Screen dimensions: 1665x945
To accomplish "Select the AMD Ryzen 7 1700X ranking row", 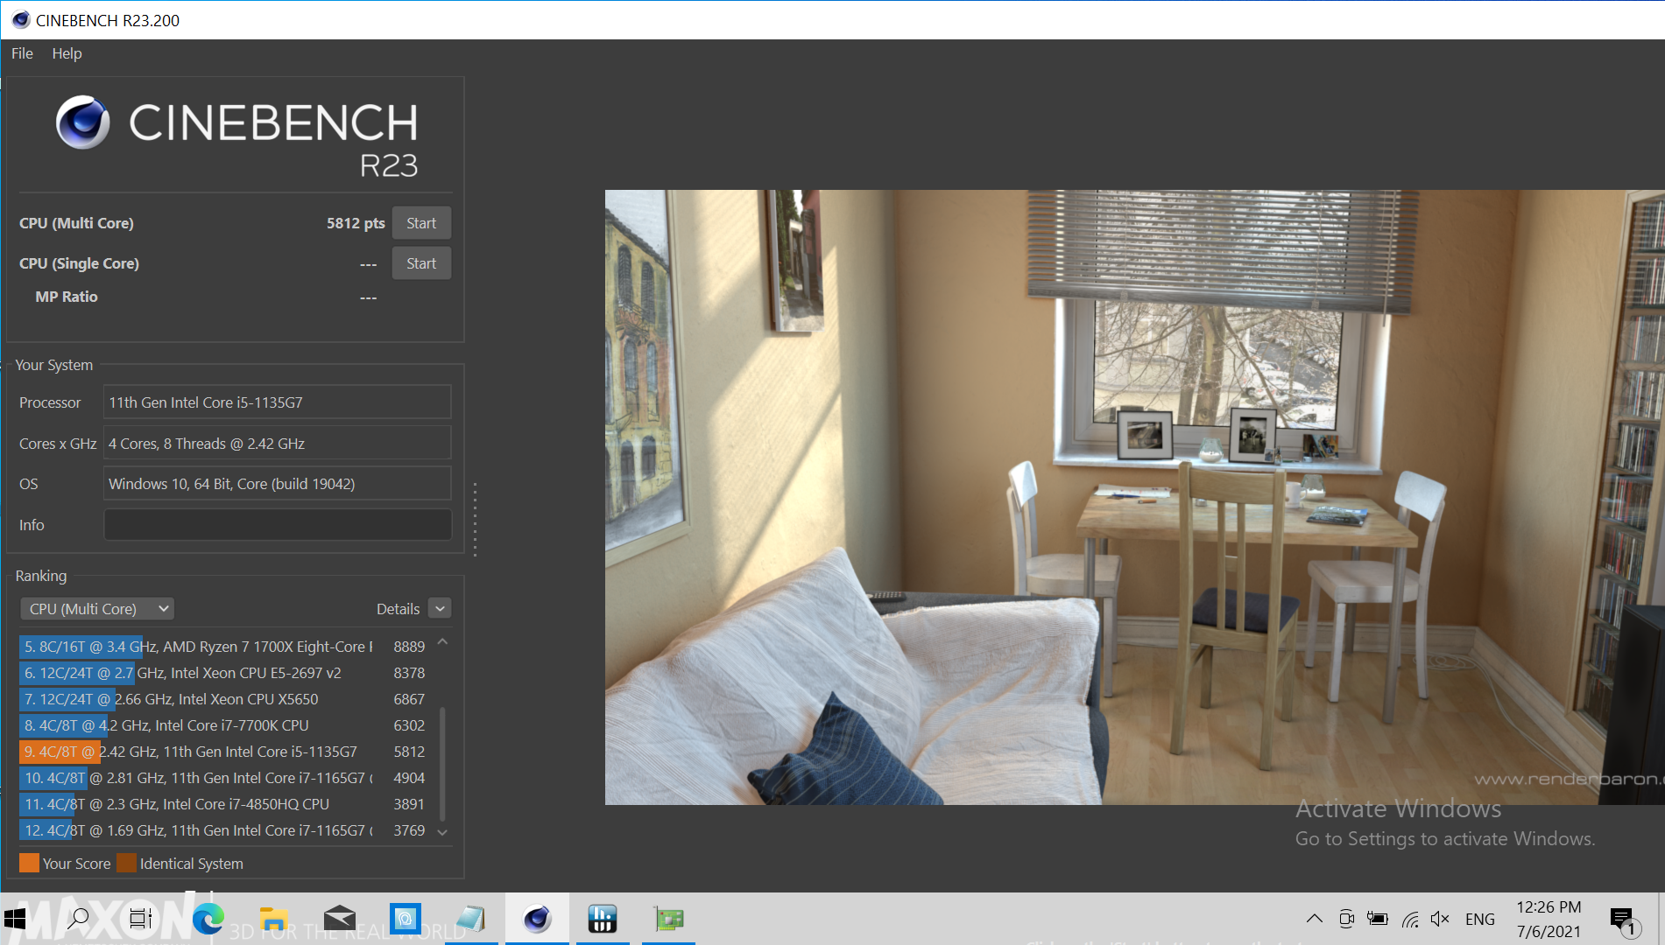I will point(223,647).
